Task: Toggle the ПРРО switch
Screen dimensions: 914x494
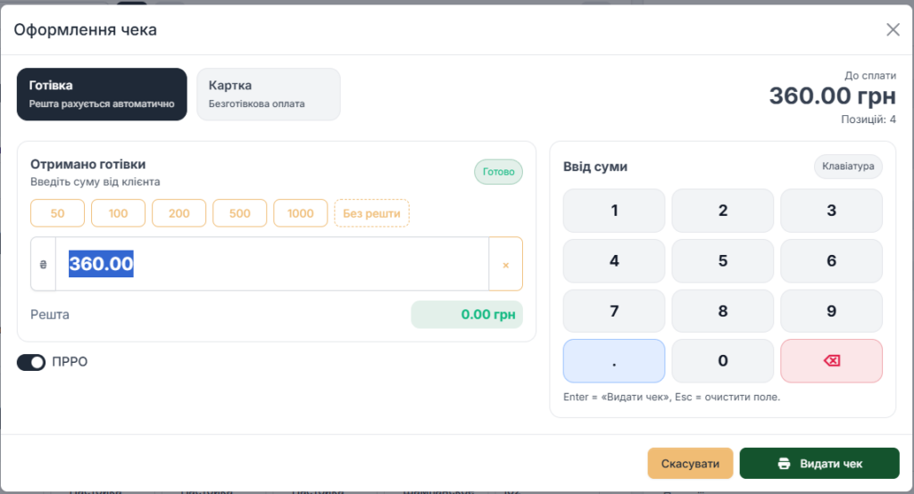Action: (31, 362)
